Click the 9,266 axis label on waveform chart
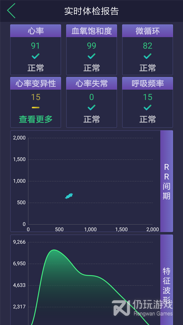This screenshot has width=183, height=325. click(19, 242)
